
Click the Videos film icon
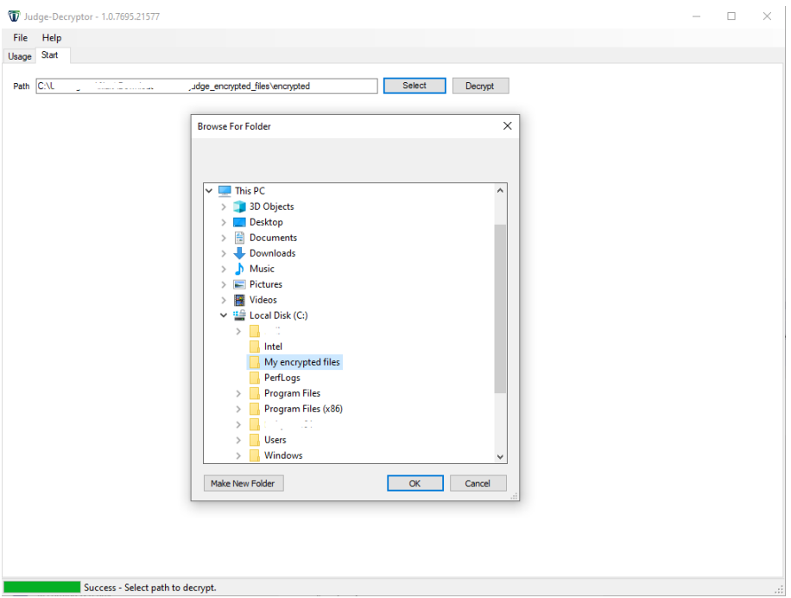click(x=239, y=300)
